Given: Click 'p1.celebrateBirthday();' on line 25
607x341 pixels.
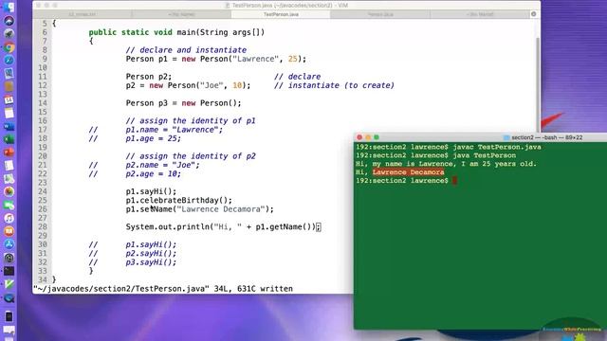Looking at the screenshot, I should pyautogui.click(x=179, y=200).
